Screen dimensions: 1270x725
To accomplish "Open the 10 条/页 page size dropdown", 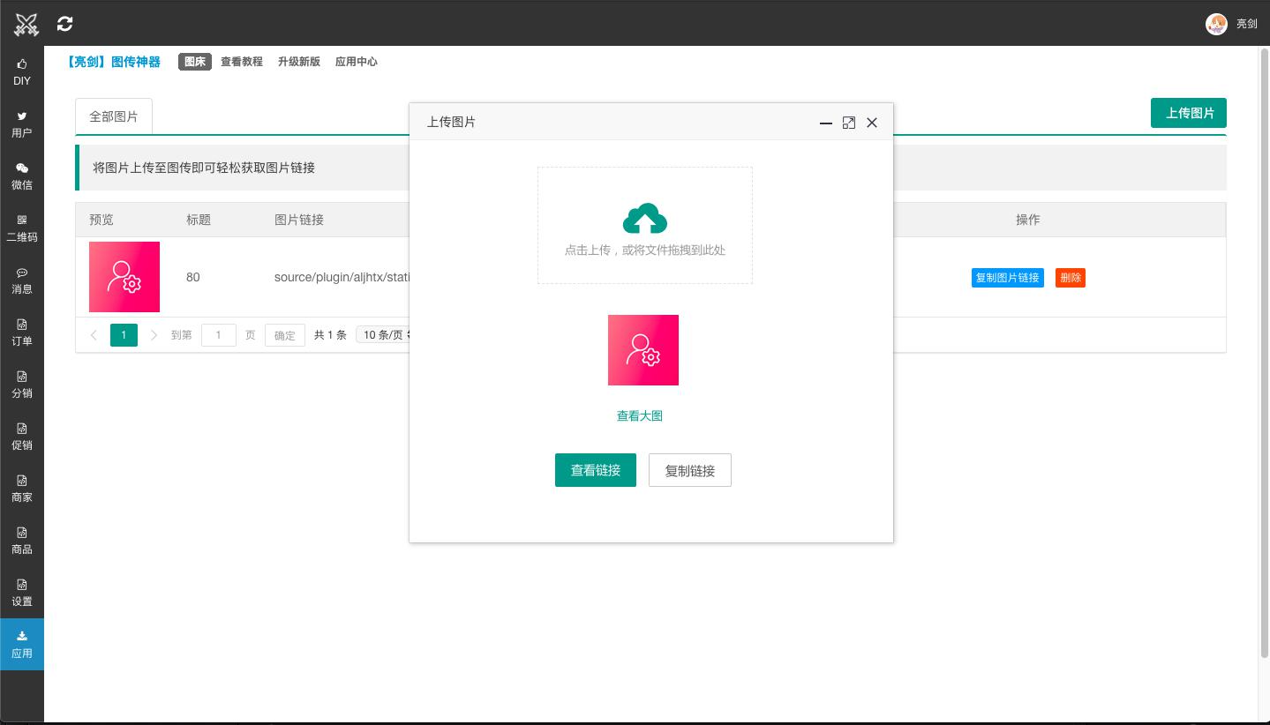I will (385, 335).
